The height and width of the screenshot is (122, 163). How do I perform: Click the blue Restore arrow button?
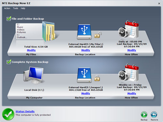tap(154, 115)
